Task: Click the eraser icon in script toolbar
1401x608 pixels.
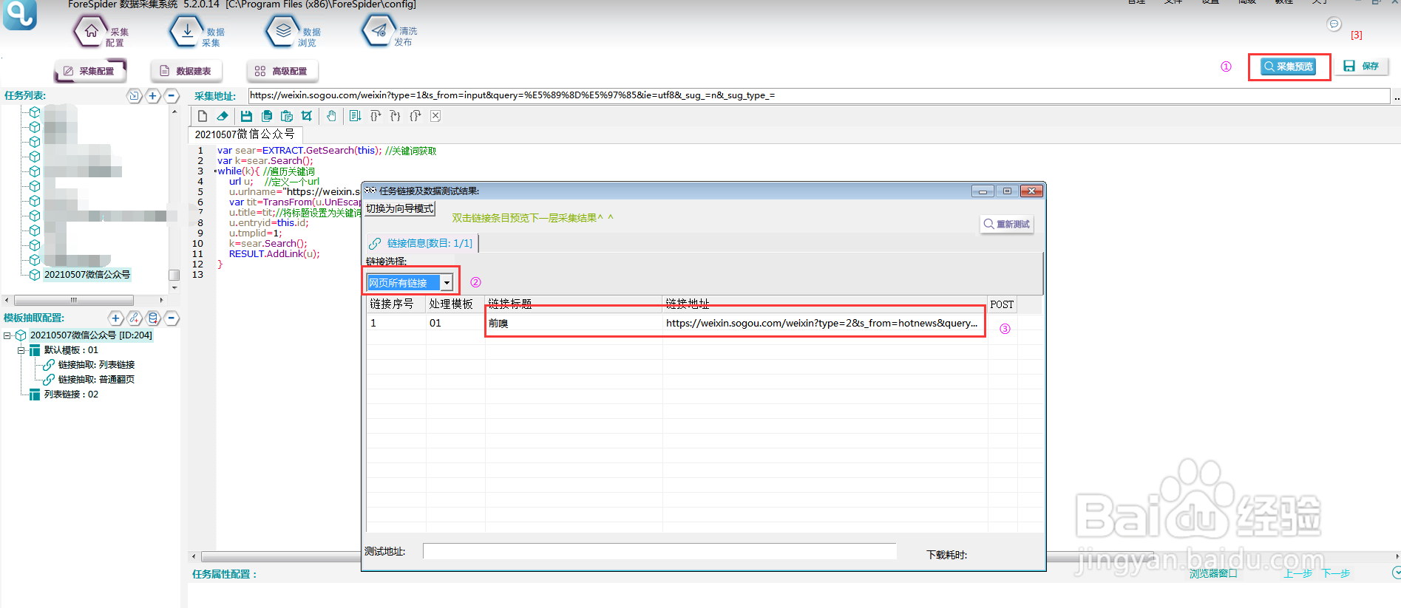Action: (x=223, y=116)
